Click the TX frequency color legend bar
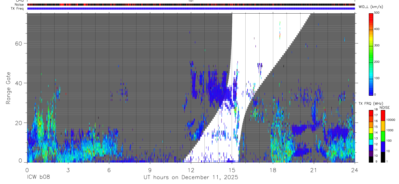The width and height of the screenshot is (399, 184). [x=371, y=136]
